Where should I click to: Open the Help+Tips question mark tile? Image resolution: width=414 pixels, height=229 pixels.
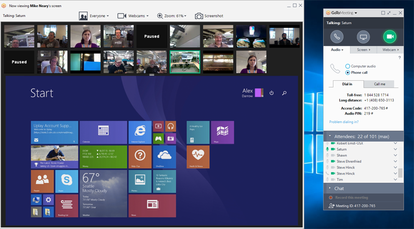[140, 157]
